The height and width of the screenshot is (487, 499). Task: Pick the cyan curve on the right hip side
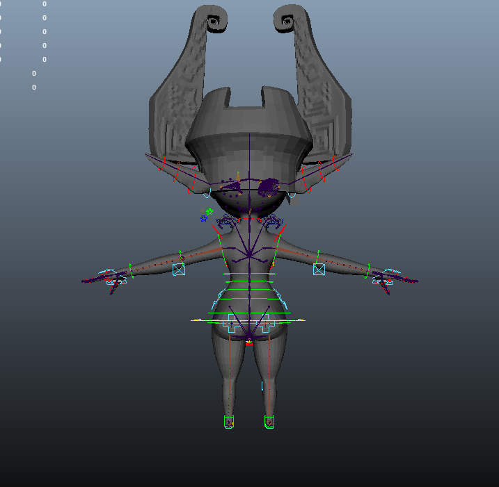(281, 300)
